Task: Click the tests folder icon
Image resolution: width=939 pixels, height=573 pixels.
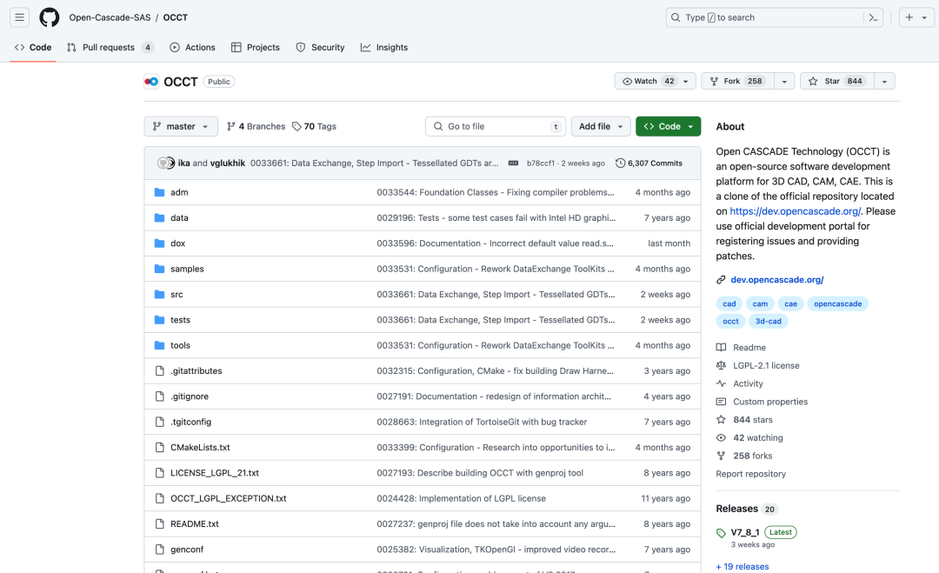Action: point(159,320)
